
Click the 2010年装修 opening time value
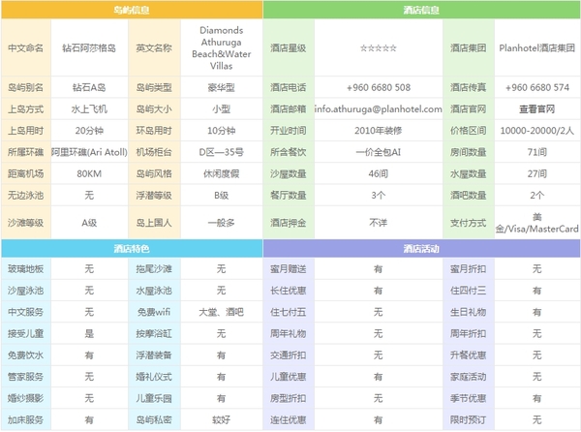click(x=379, y=131)
